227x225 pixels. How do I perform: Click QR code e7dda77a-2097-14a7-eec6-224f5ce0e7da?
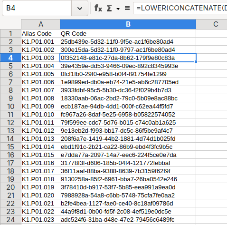click(128, 155)
